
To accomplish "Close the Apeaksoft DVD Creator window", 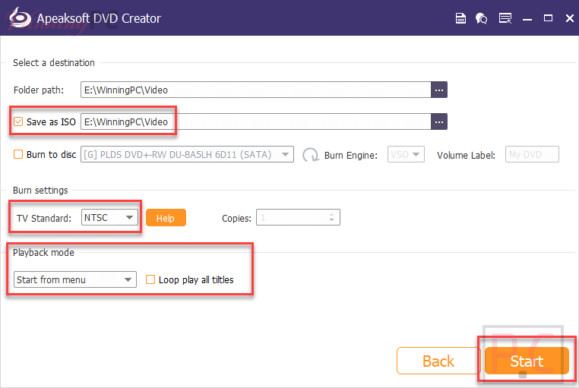I will point(569,18).
